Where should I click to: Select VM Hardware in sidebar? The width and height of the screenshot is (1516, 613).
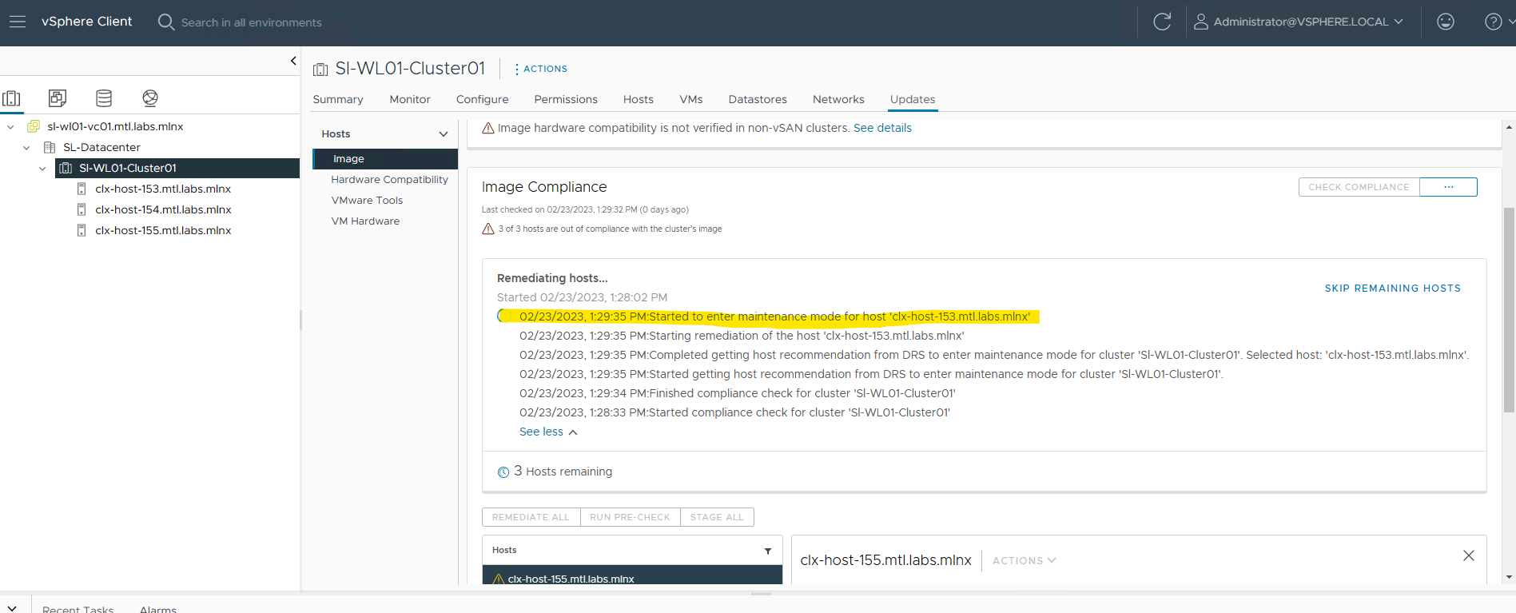366,221
